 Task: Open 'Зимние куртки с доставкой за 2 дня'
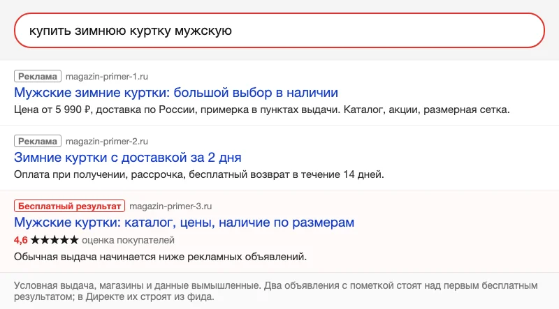coord(128,158)
